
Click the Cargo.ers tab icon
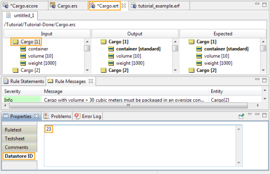(53, 6)
